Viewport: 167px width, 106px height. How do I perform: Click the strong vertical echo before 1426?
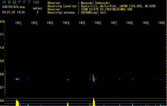tap(94, 78)
